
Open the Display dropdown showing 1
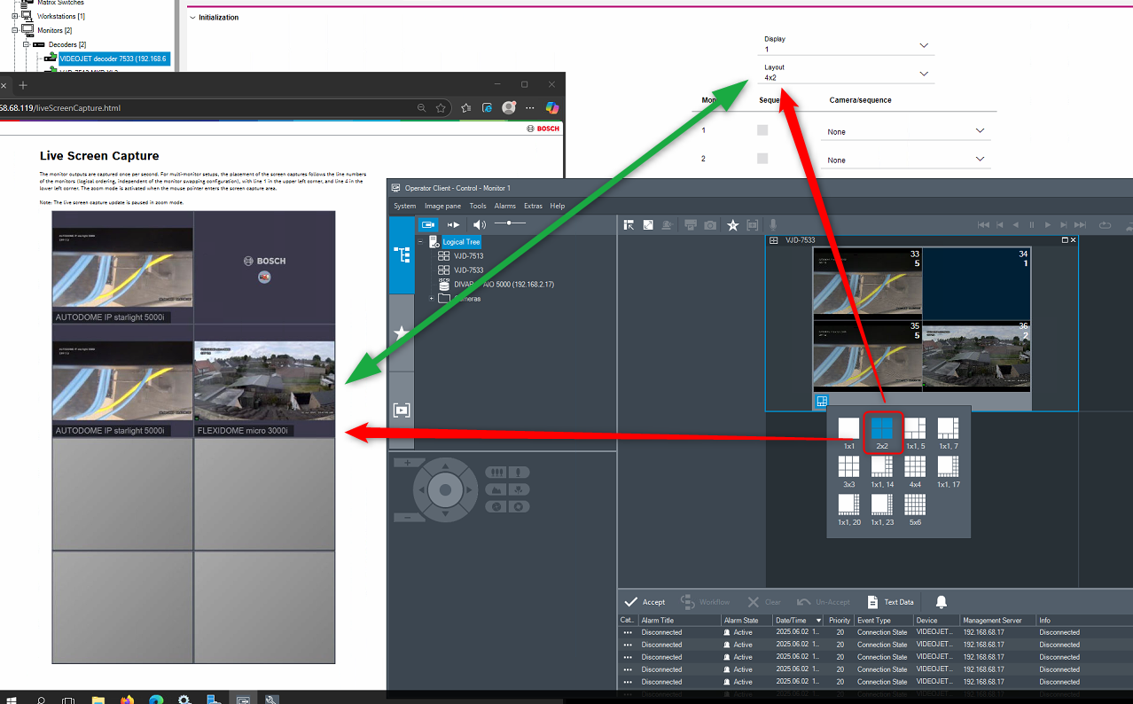coord(924,45)
